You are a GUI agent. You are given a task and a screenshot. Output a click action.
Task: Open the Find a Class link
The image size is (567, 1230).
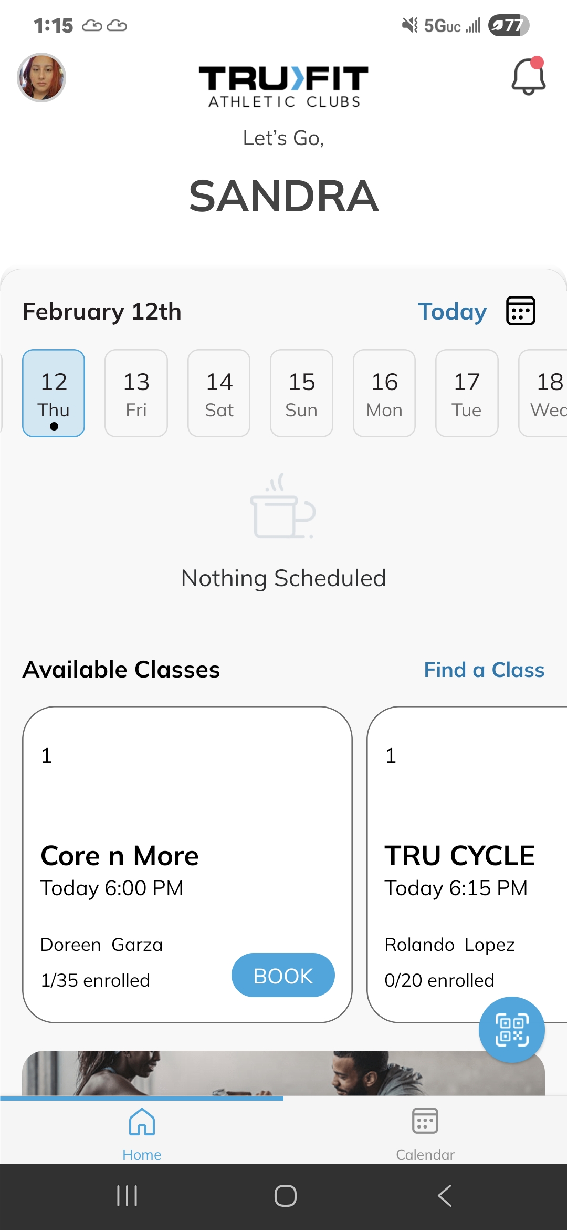point(484,670)
